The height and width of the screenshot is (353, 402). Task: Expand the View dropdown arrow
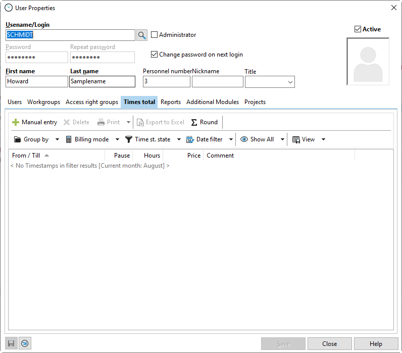point(323,139)
